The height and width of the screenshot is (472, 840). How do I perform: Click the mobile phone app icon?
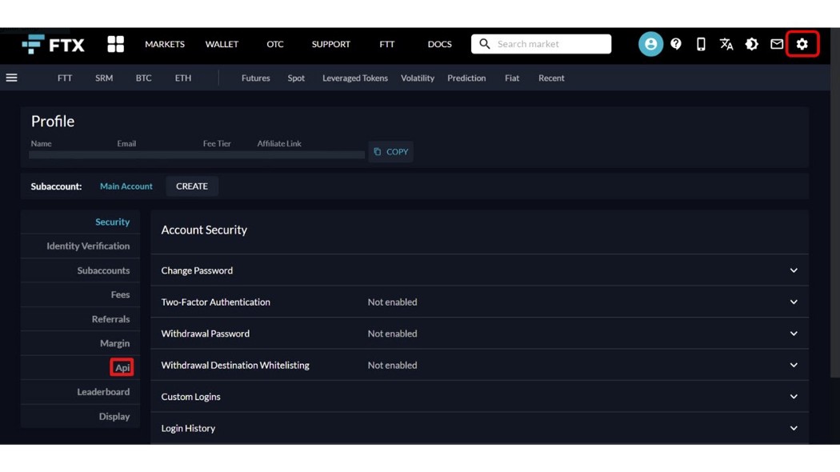[701, 44]
